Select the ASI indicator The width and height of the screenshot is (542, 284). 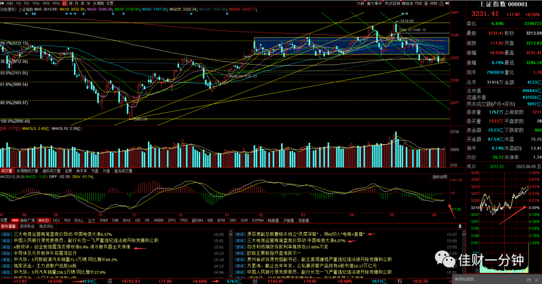point(138,220)
